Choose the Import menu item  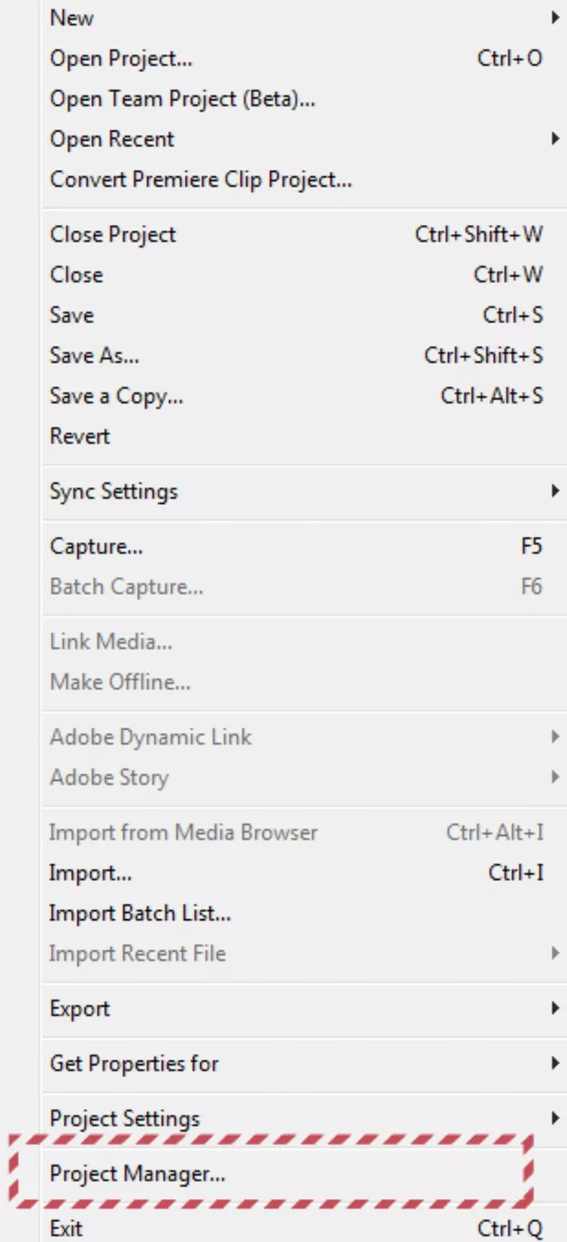[x=91, y=873]
